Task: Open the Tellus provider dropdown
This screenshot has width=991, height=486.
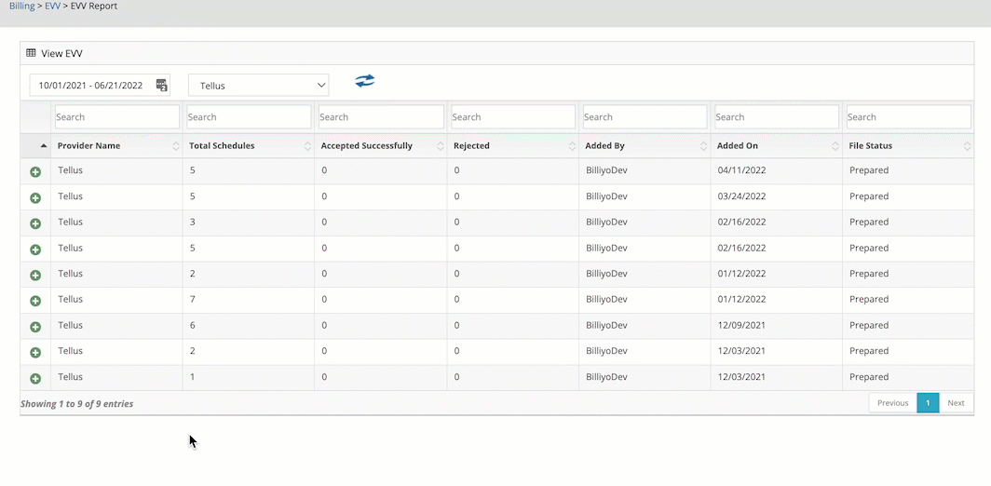Action: tap(258, 86)
